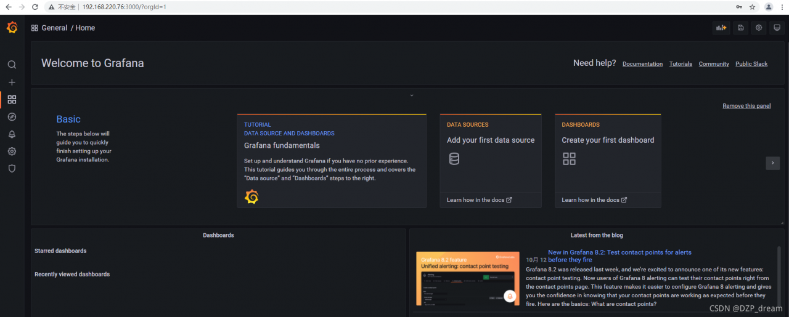Screen dimensions: 789x317
Task: Collapse the setup panel with the chevron
Action: click(412, 95)
